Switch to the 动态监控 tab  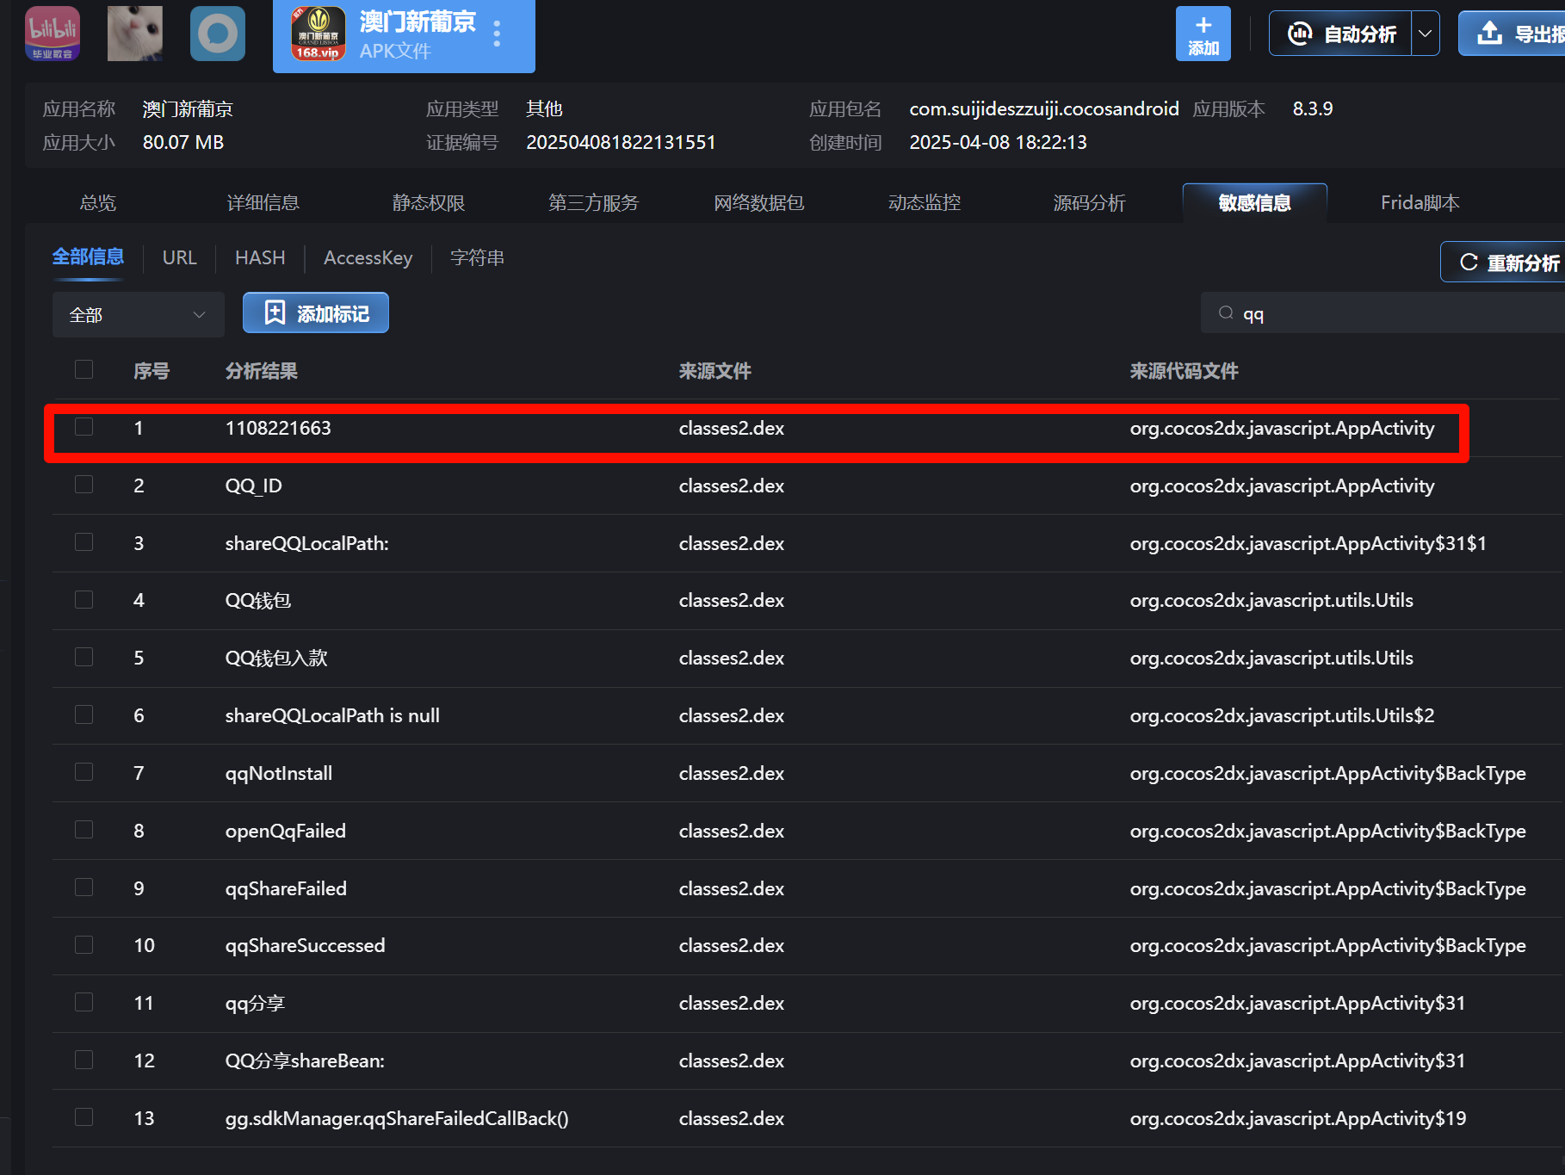pyautogui.click(x=925, y=203)
